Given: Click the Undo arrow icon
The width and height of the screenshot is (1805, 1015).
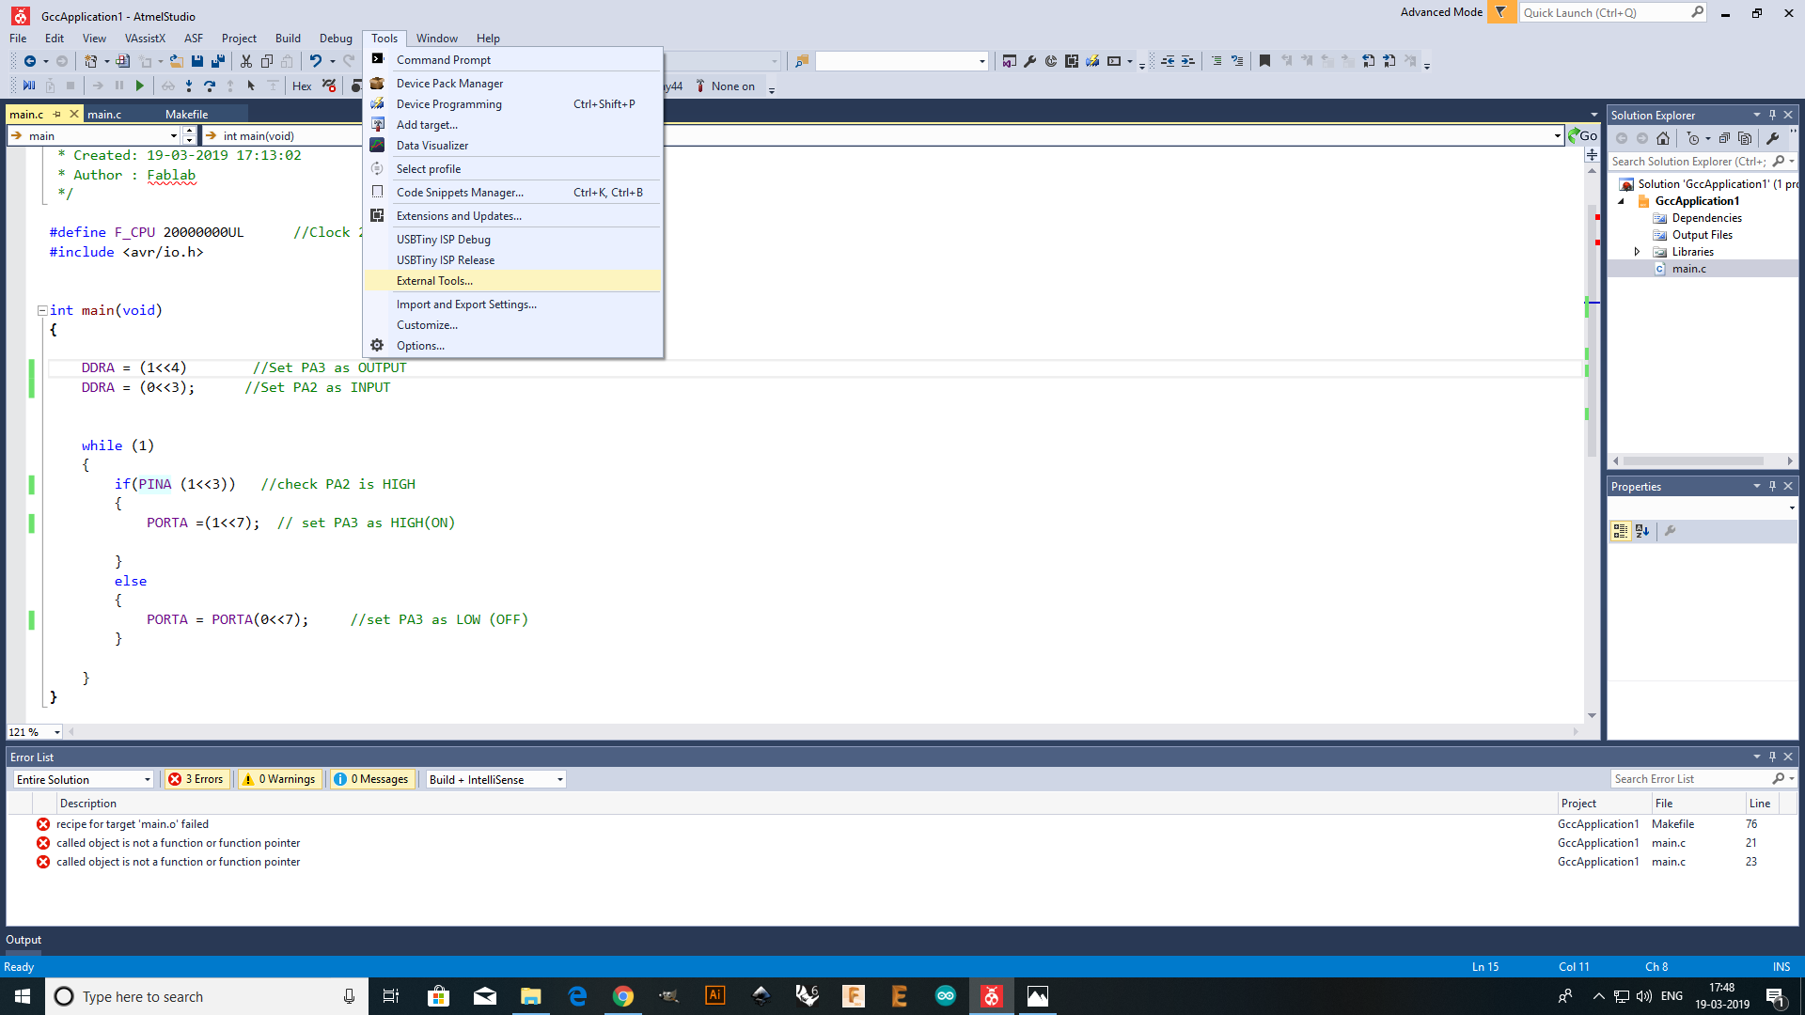Looking at the screenshot, I should tap(315, 61).
